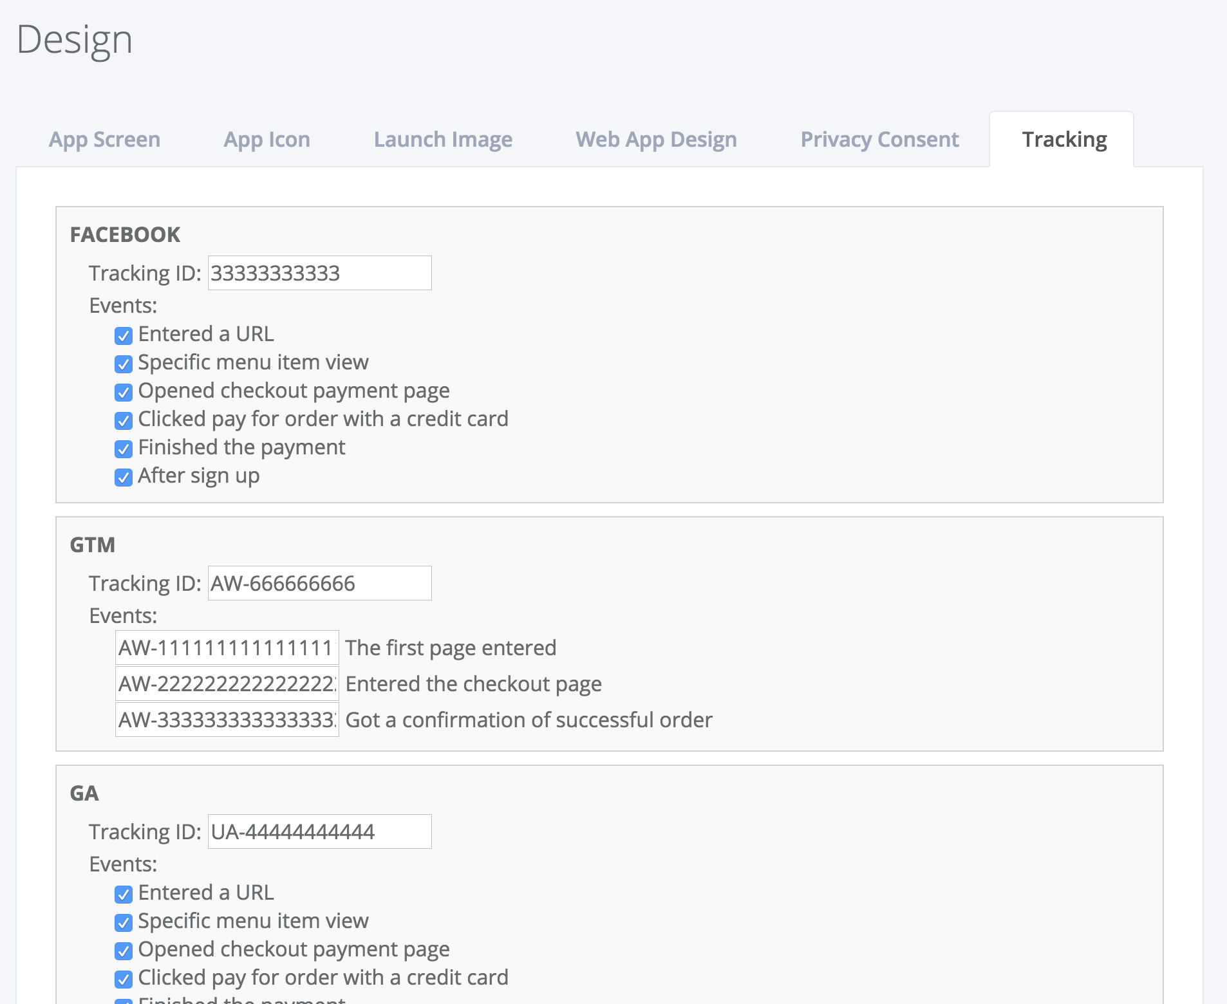Click the GTM Tracking ID field
This screenshot has height=1004, width=1227.
click(x=319, y=583)
